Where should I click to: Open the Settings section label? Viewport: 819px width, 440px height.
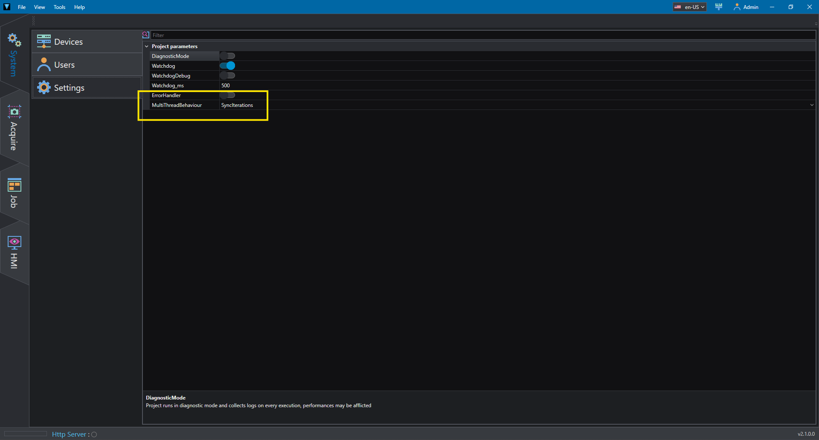coord(69,88)
